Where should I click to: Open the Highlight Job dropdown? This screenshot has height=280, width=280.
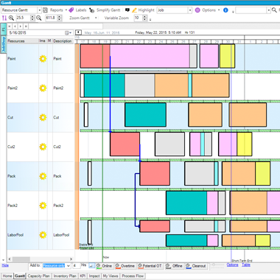[x=190, y=10]
